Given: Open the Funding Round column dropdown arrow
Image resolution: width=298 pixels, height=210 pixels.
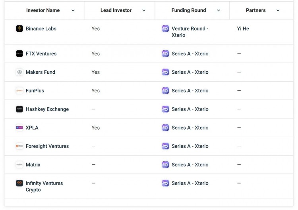Looking at the screenshot, I should coord(219,11).
